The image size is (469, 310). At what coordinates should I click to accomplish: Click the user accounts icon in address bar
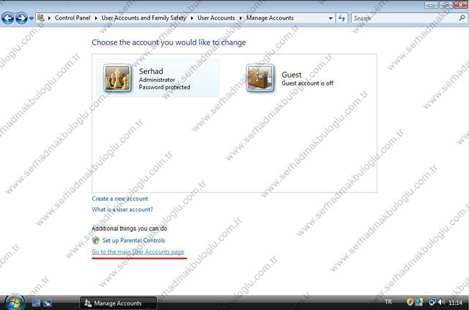pos(41,18)
